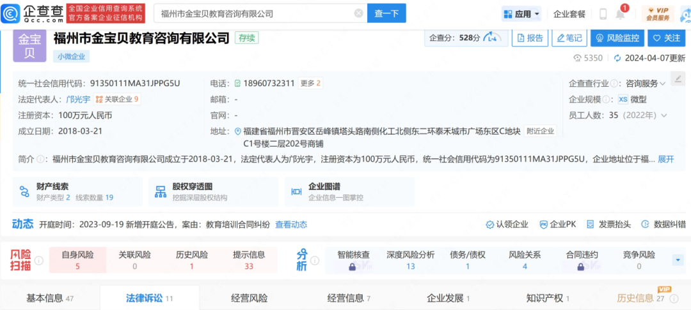Select 自身风险 5 item
The width and height of the screenshot is (691, 310).
tap(77, 260)
